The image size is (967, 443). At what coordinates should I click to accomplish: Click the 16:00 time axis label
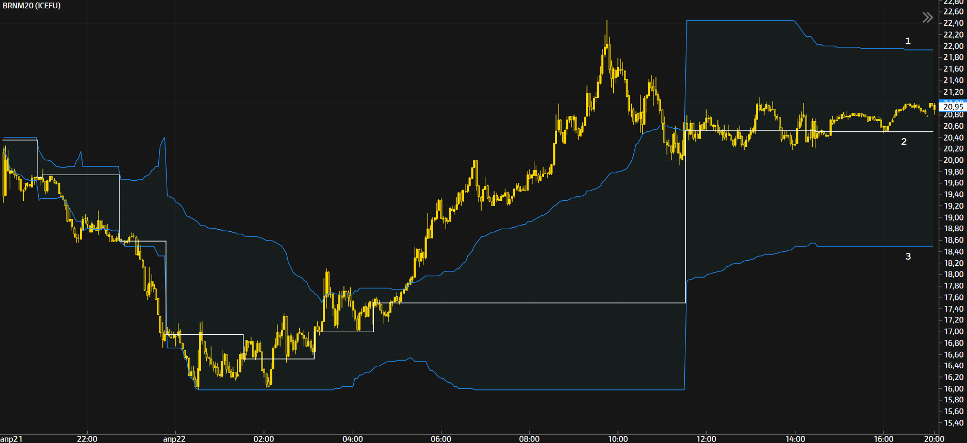(883, 439)
